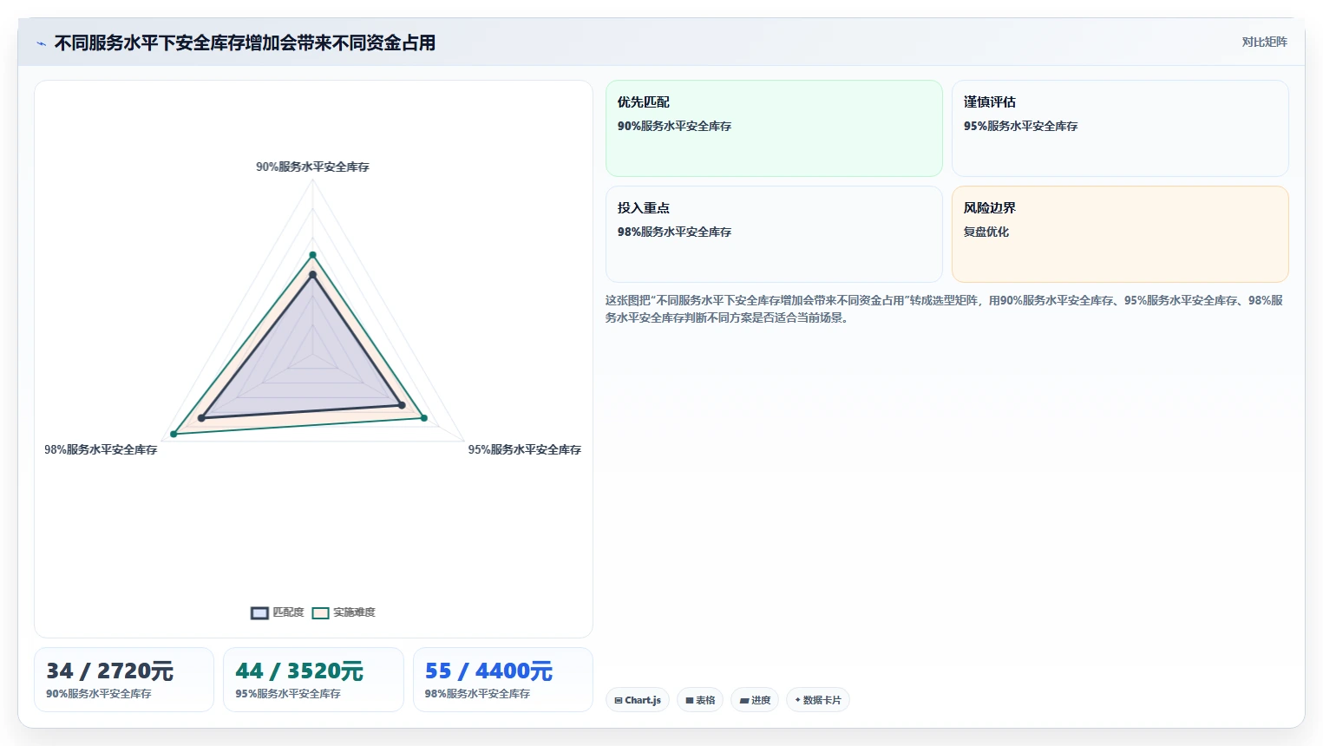The image size is (1323, 746).
Task: Click the description paragraph starting 这张图把
Action: pyautogui.click(x=944, y=309)
